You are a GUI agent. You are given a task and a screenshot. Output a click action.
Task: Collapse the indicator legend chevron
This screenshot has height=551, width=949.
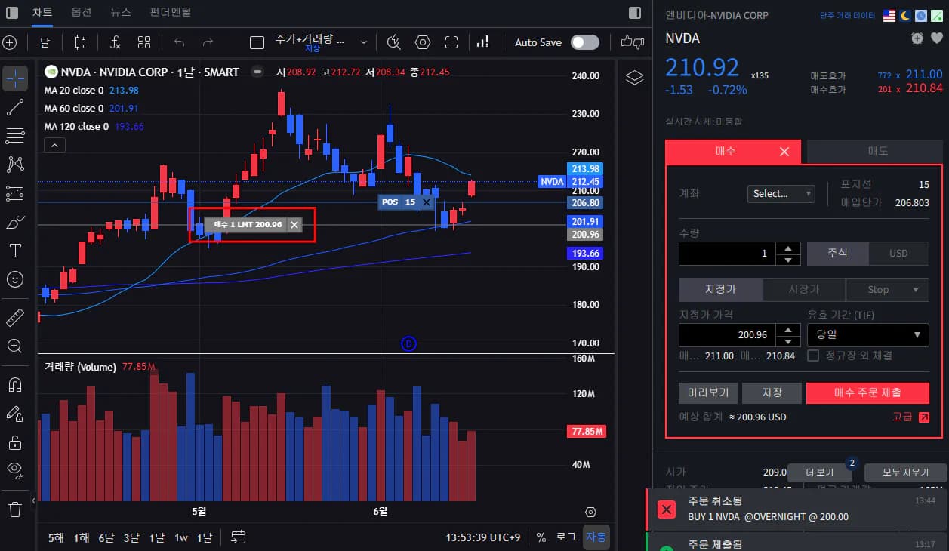[54, 145]
